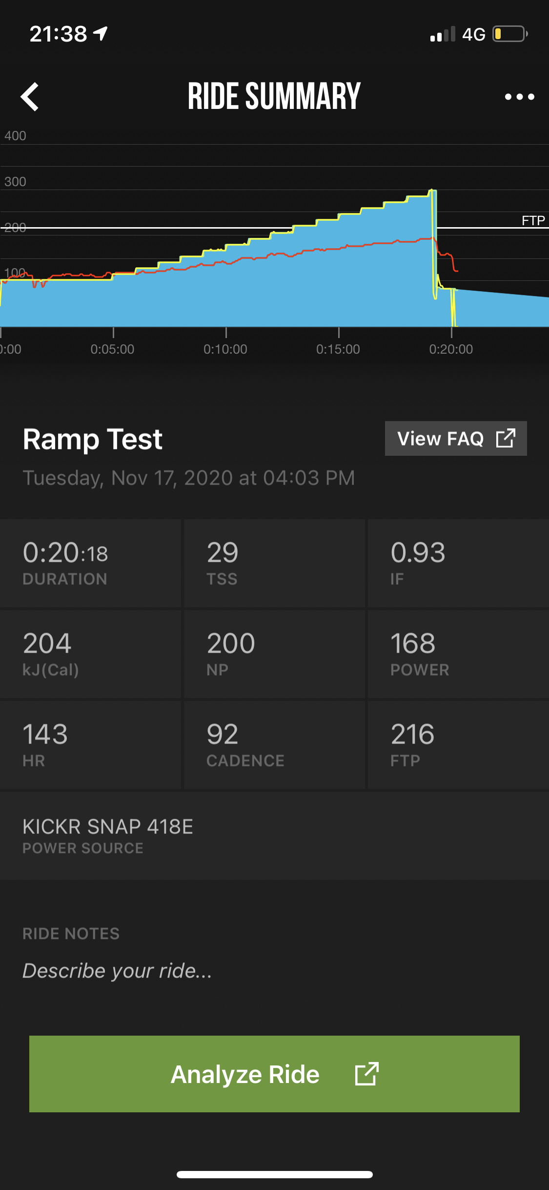This screenshot has width=549, height=1190.
Task: Tap the Cadence 92 metric tile
Action: coord(274,744)
